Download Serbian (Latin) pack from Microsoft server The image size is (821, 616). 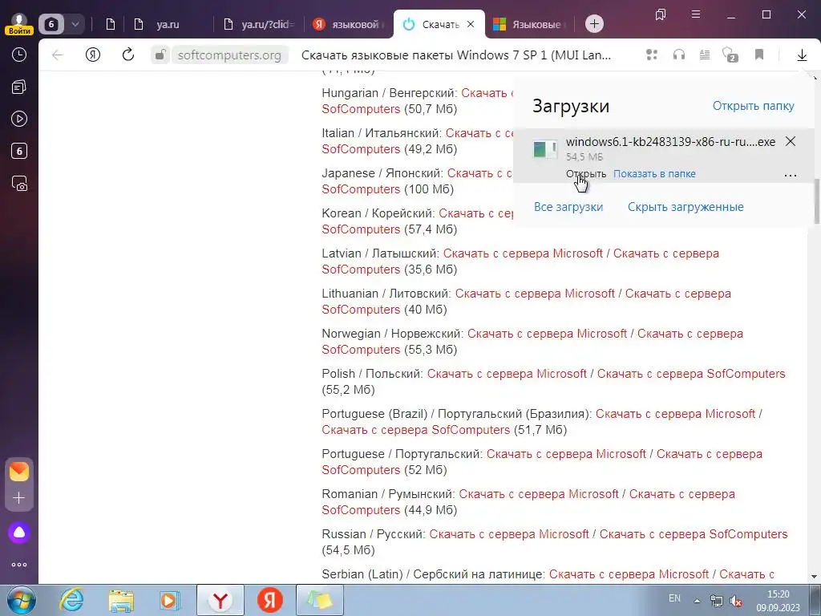(629, 574)
